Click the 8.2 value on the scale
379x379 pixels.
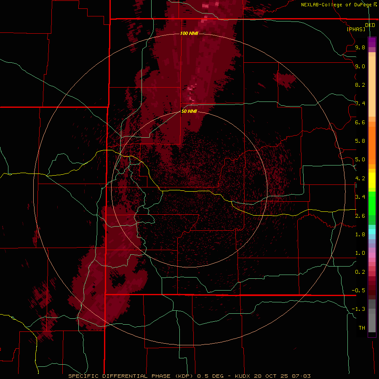(x=360, y=85)
